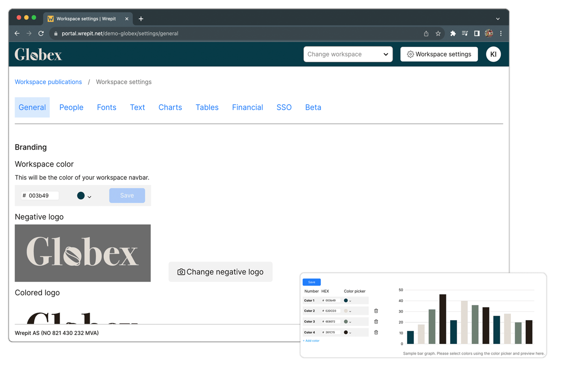Click the browser address bar URL
Viewport: 561px width, 372px height.
[120, 34]
